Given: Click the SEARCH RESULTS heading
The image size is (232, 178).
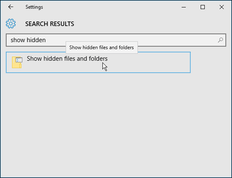Looking at the screenshot, I should [x=50, y=24].
